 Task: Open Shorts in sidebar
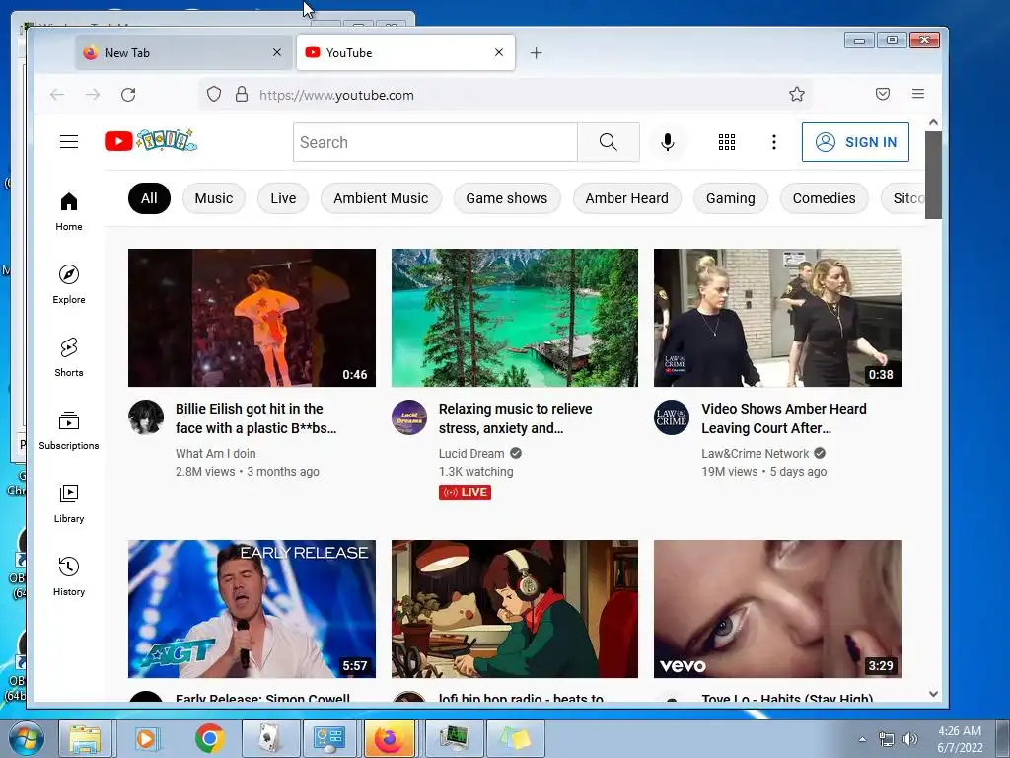point(69,357)
